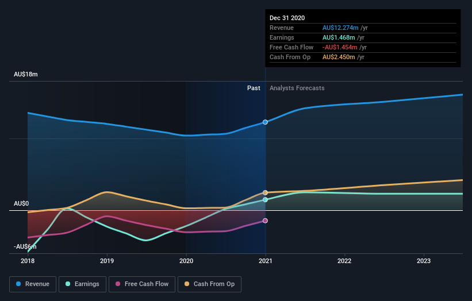Click the Free Cash Flow row label in tooltip

[291, 47]
